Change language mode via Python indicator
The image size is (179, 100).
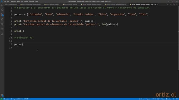163,99
